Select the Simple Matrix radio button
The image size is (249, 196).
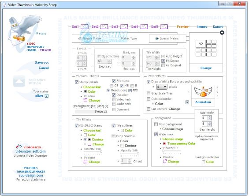[80, 38]
